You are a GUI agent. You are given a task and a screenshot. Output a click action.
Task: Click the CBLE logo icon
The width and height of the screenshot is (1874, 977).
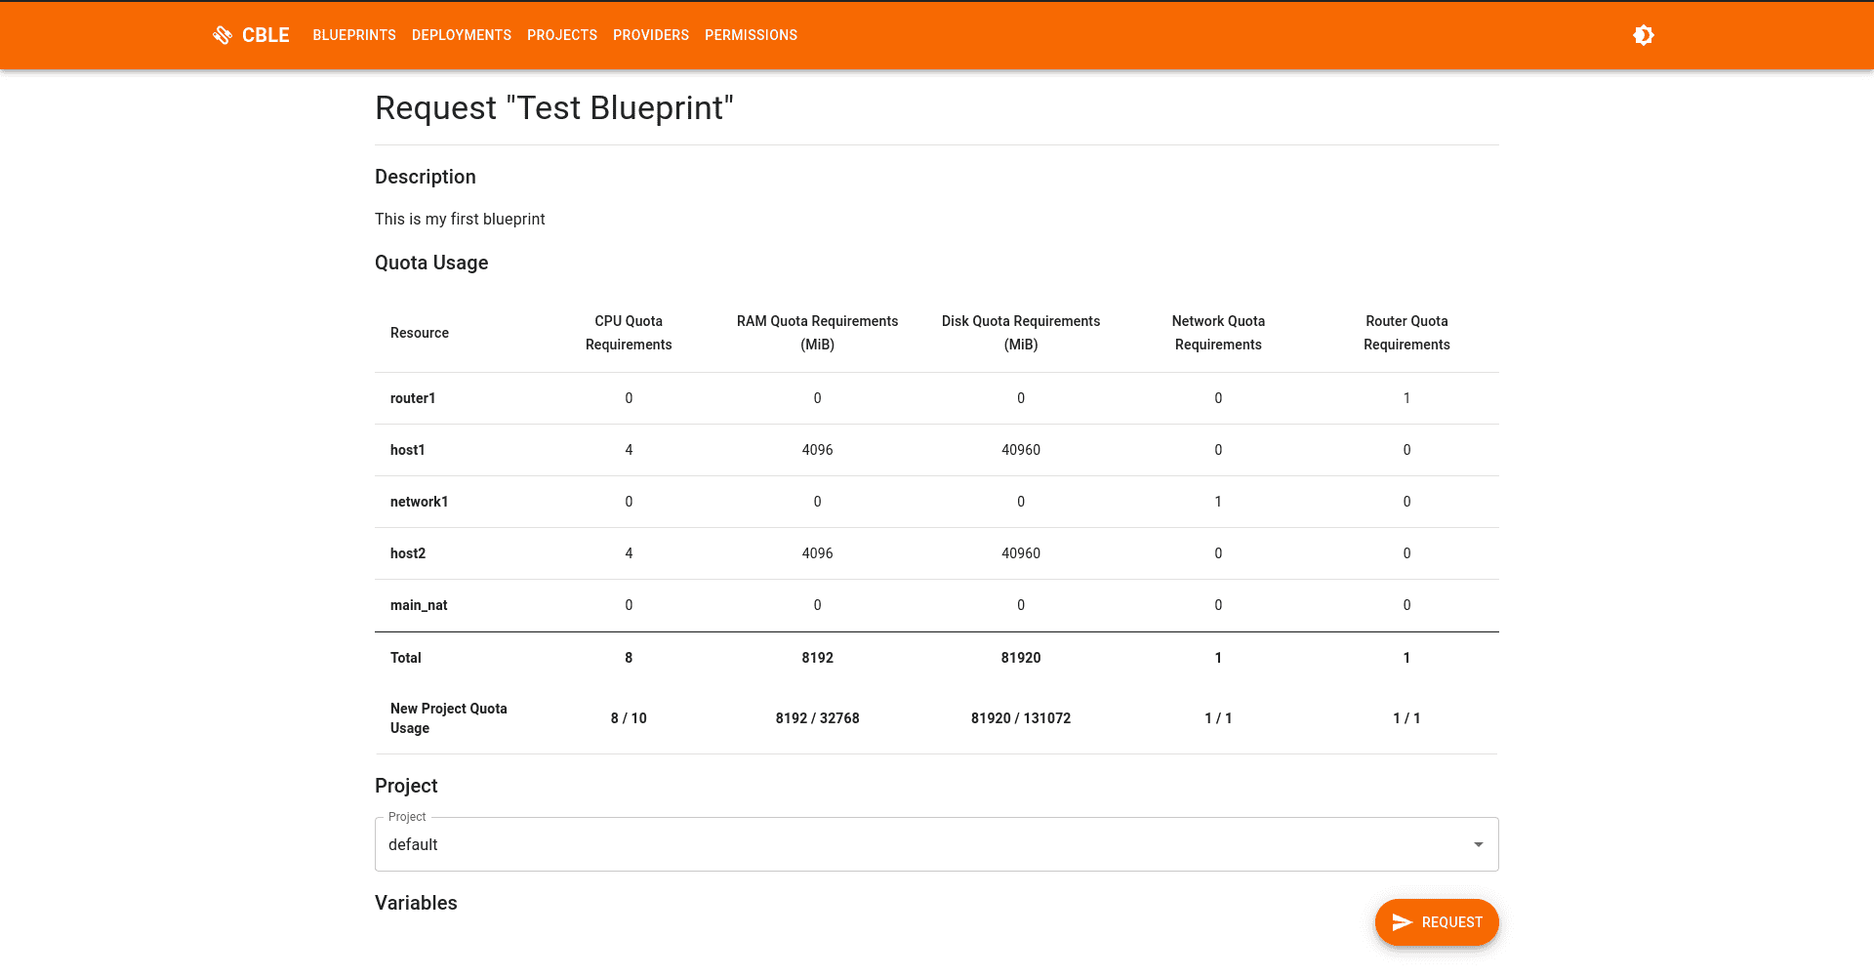click(223, 35)
